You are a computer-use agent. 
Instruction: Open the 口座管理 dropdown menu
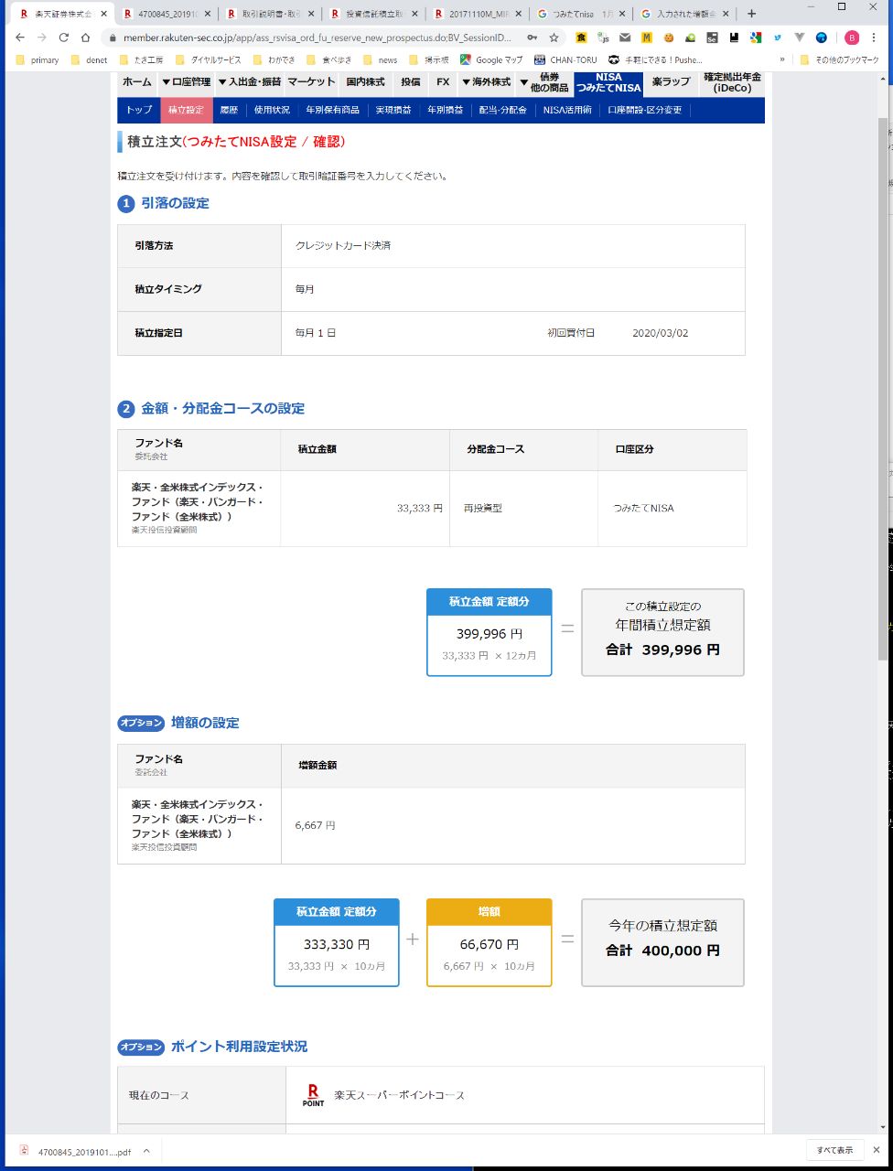pyautogui.click(x=186, y=81)
